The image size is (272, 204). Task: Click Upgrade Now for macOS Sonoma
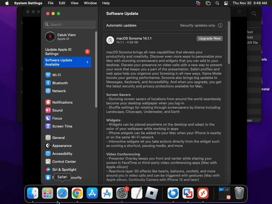210,38
